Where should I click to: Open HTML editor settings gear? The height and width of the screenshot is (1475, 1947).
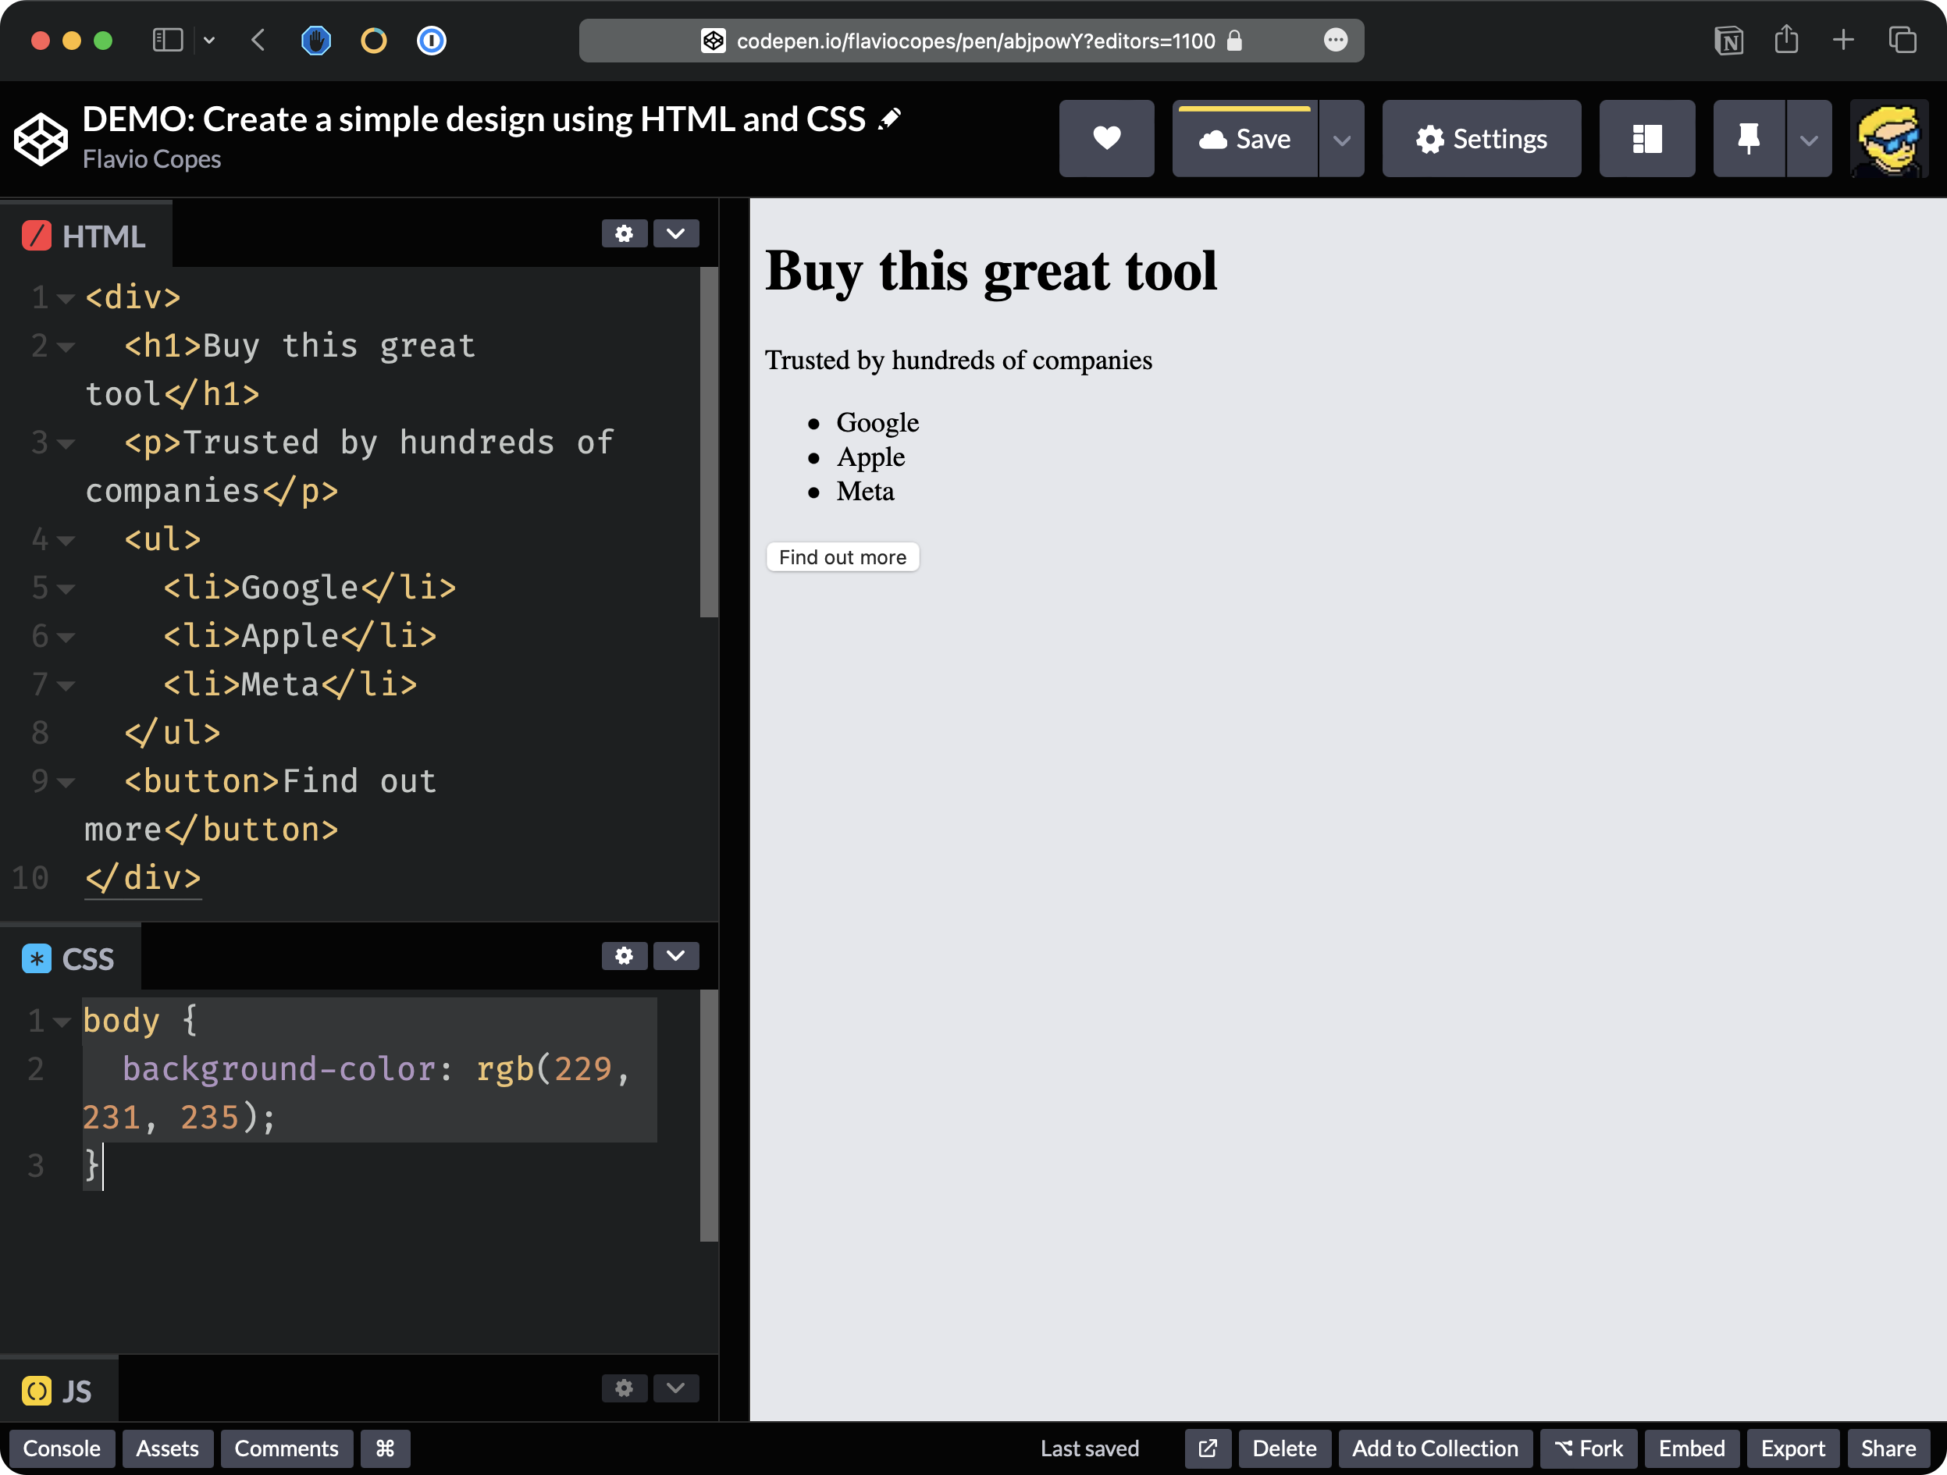coord(624,234)
